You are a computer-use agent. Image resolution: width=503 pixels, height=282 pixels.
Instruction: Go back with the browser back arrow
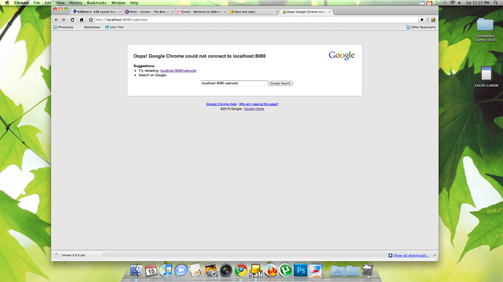[x=56, y=20]
